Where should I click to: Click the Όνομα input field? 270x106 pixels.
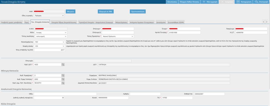coord(184,29)
